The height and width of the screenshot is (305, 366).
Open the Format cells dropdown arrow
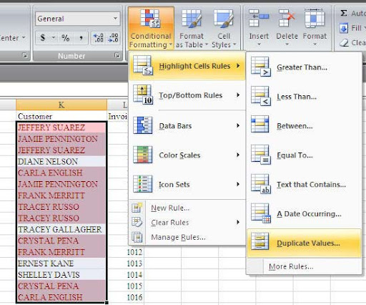pyautogui.click(x=315, y=44)
